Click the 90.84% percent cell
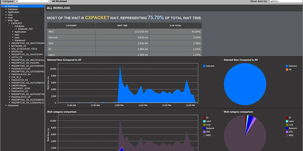 click(x=175, y=32)
